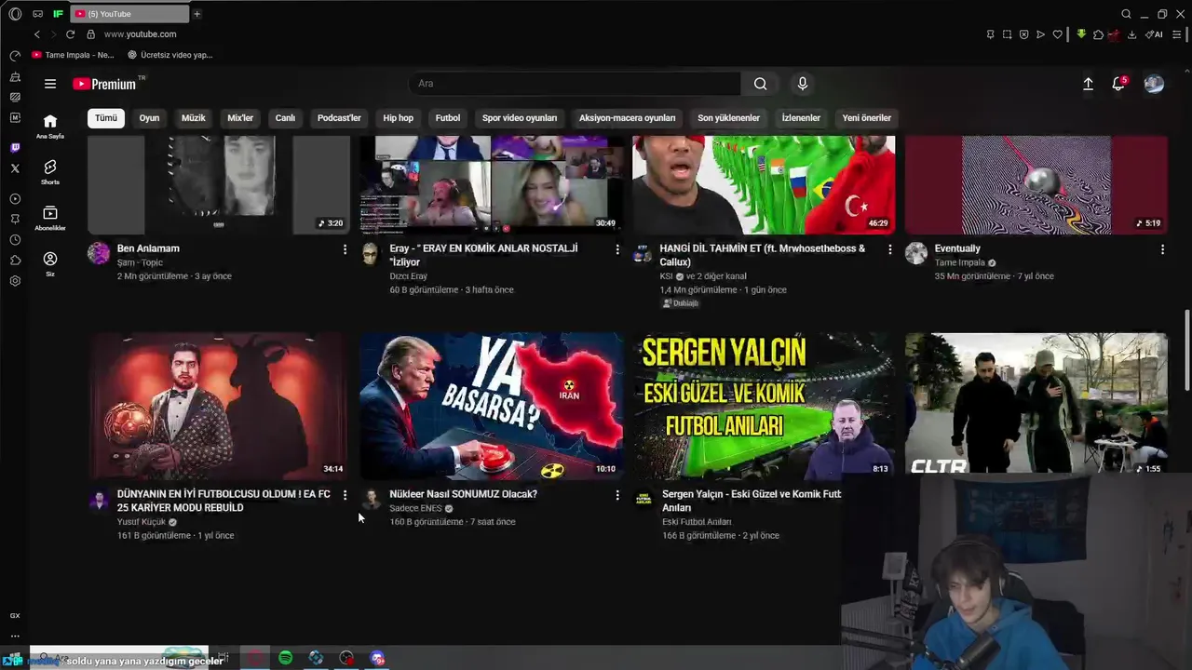This screenshot has width=1192, height=670.
Task: Open the notifications bell with 5 badge
Action: [1118, 84]
